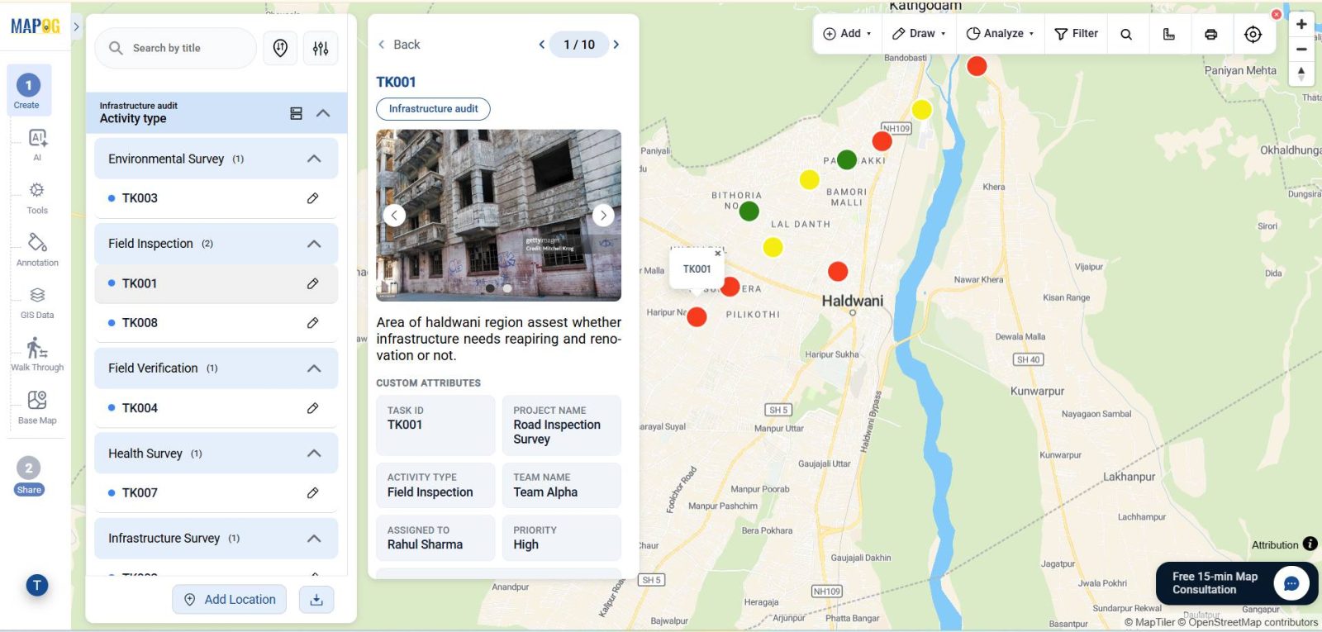Open filter sliders icon beside search
This screenshot has width=1322, height=632.
click(321, 49)
